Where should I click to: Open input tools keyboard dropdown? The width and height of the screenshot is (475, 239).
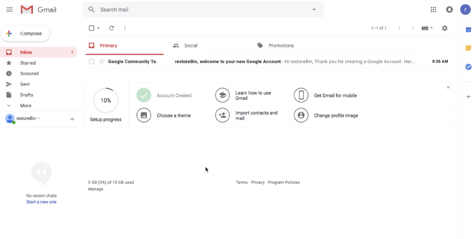pyautogui.click(x=427, y=28)
